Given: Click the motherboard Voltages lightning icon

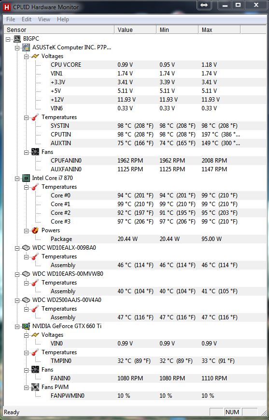Looking at the screenshot, I should [35, 56].
